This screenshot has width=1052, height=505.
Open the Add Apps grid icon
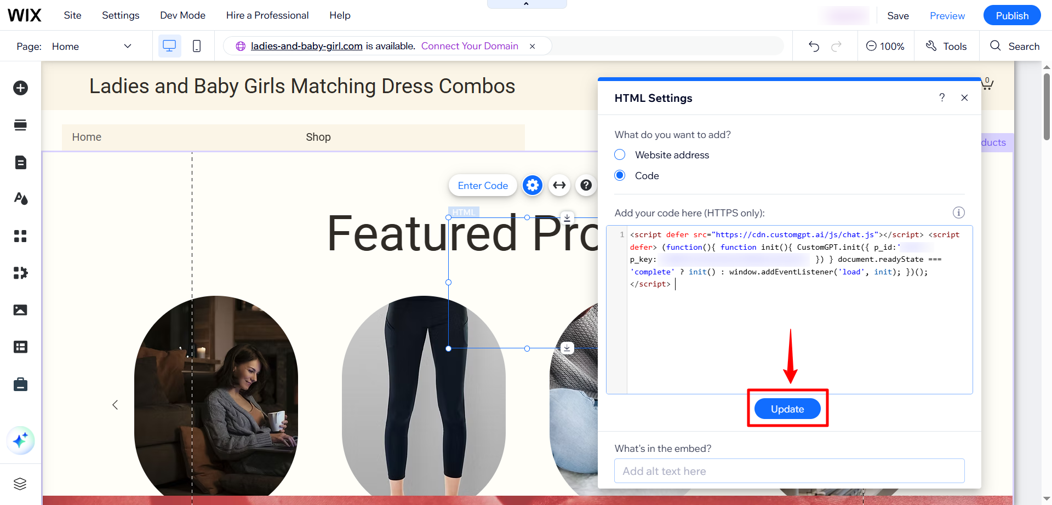[20, 236]
